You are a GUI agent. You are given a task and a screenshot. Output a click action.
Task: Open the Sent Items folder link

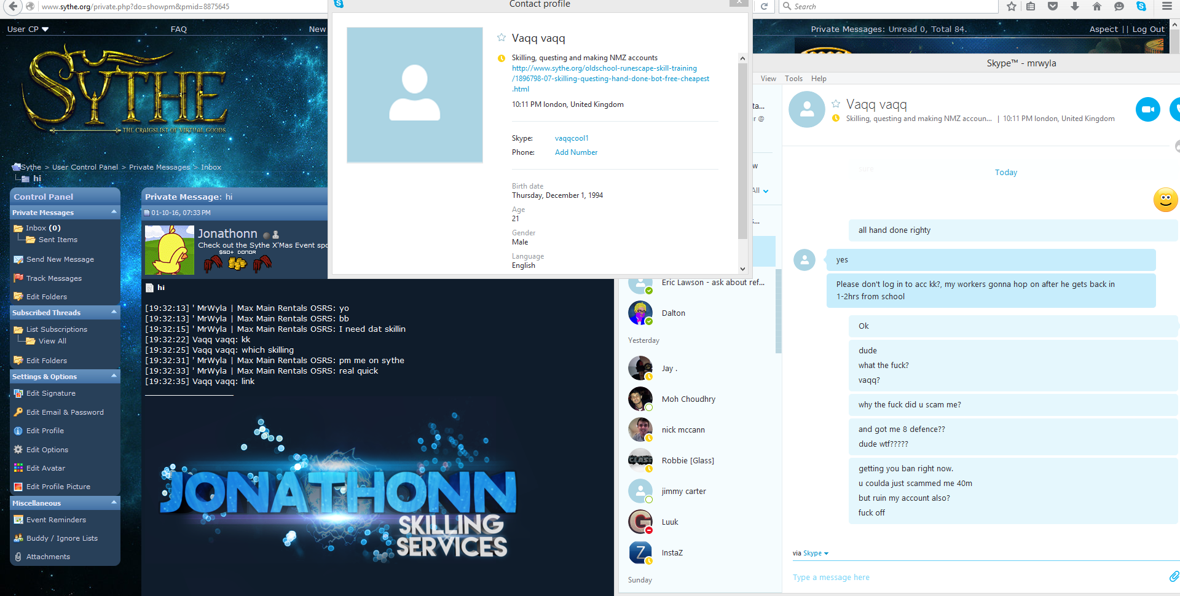coord(58,240)
